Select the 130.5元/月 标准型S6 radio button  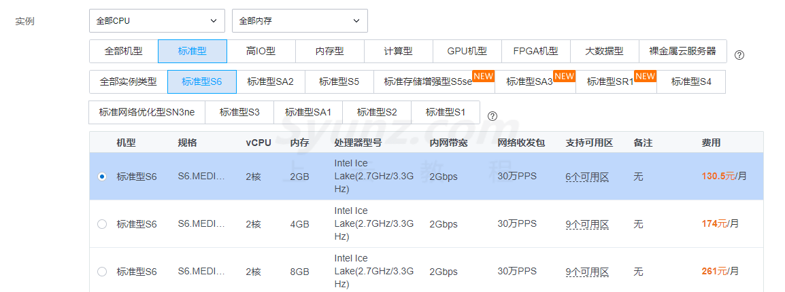(102, 177)
